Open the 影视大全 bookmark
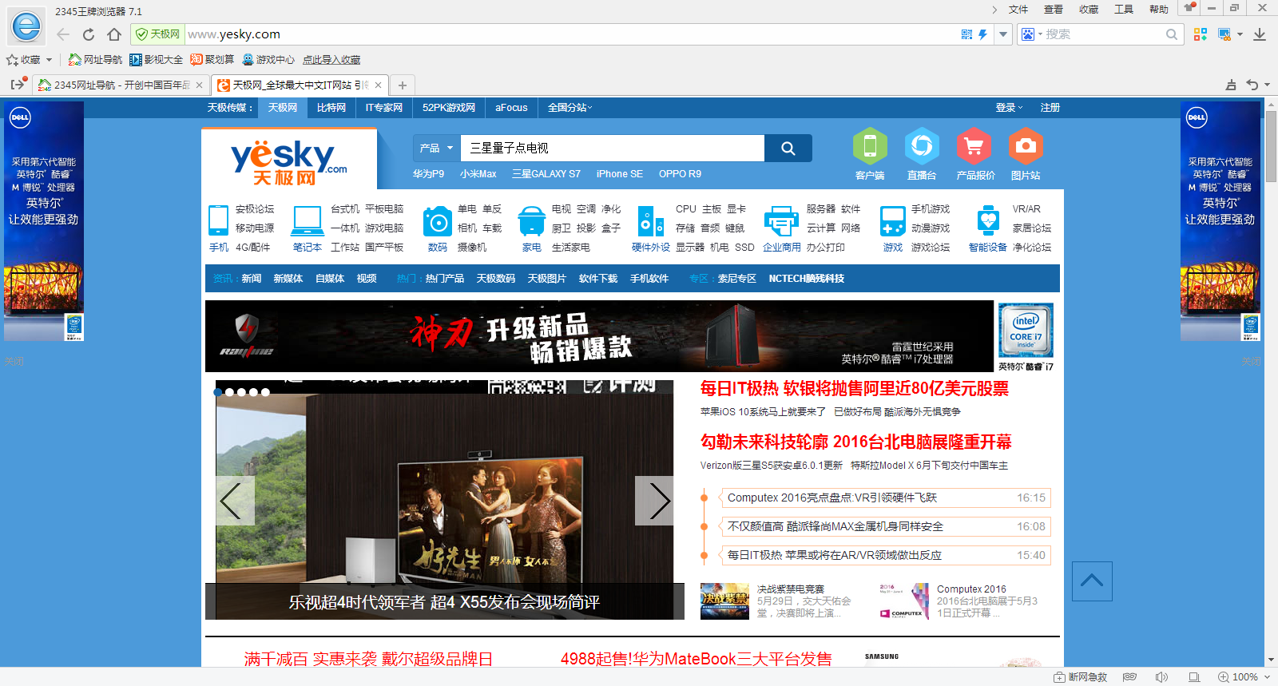The width and height of the screenshot is (1278, 686). coord(156,60)
